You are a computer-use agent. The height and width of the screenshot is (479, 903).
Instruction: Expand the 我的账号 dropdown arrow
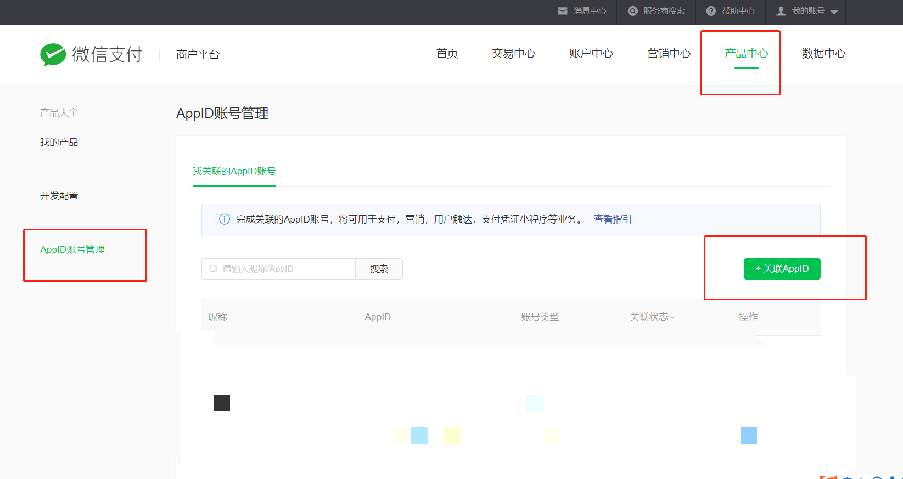(834, 12)
